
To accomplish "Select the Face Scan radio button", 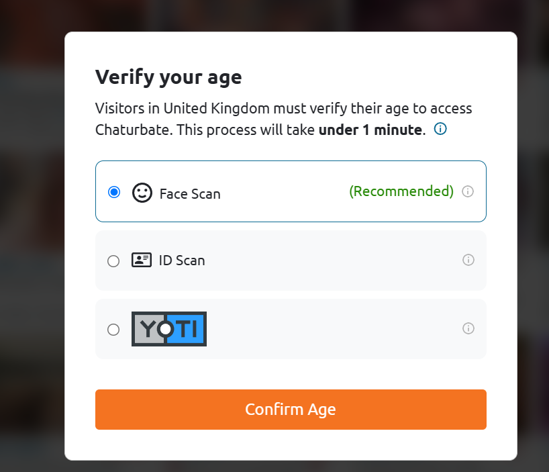I will (x=114, y=192).
